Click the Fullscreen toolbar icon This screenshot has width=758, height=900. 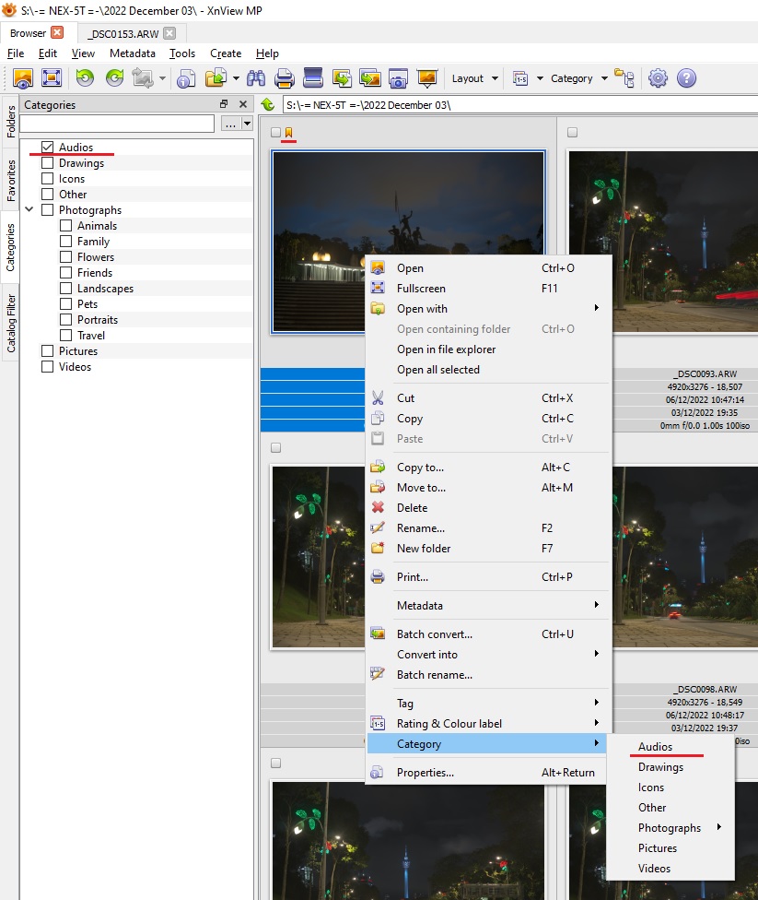click(52, 77)
